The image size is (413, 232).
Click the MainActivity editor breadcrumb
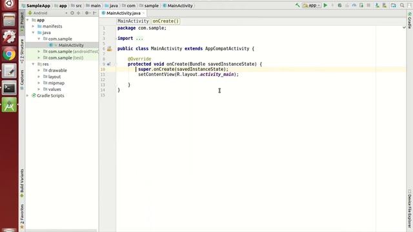point(133,21)
